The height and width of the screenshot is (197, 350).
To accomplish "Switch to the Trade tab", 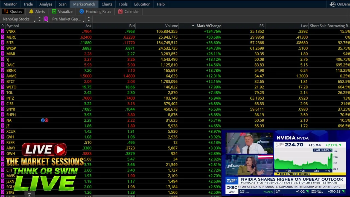I will coord(28,4).
